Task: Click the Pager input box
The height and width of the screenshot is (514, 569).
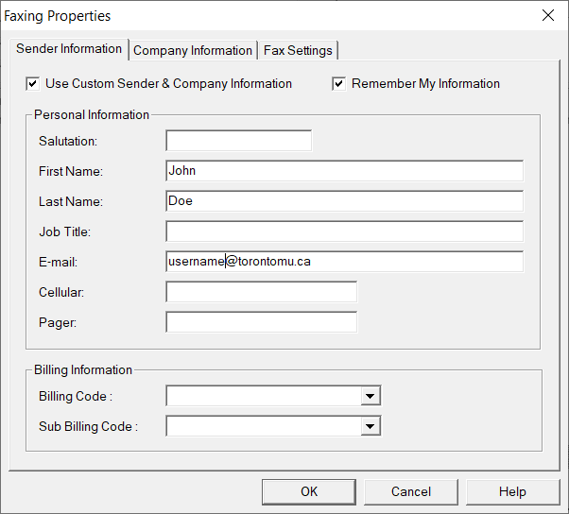Action: (x=261, y=322)
